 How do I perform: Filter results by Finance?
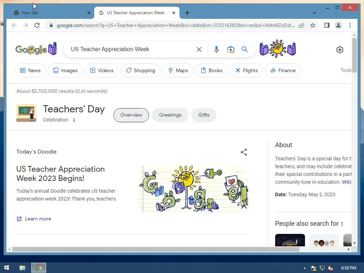pyautogui.click(x=283, y=70)
